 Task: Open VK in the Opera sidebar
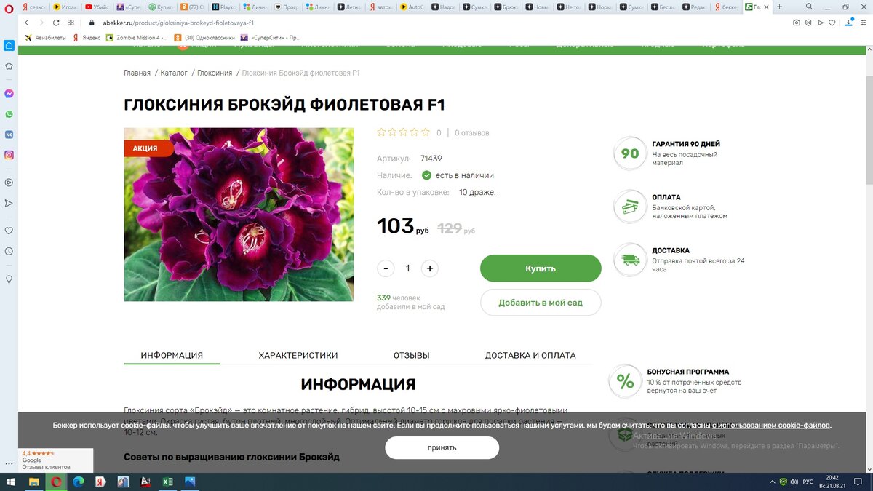[x=9, y=135]
